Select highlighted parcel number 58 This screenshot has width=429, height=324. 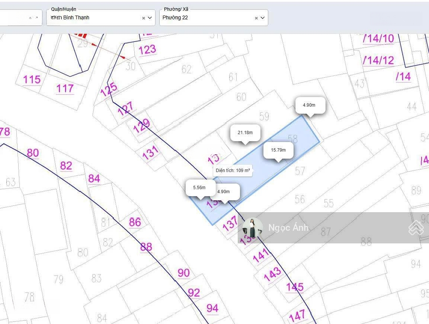coord(292,139)
